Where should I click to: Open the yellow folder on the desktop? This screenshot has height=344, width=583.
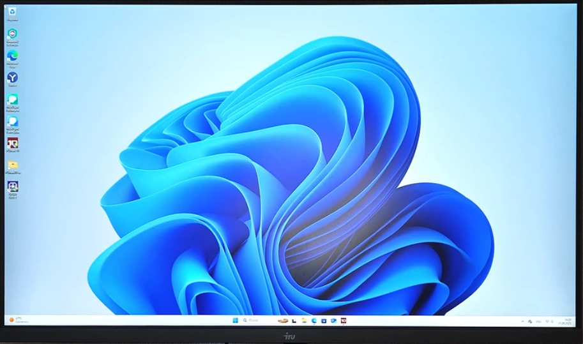12,165
